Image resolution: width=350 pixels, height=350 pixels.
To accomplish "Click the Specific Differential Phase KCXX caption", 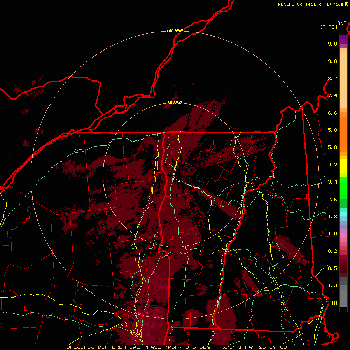I will [x=177, y=347].
